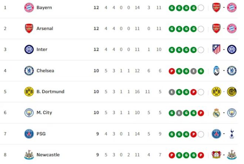Click the gray E form badge in M. City's row
This screenshot has height=164, width=244.
[179, 112]
